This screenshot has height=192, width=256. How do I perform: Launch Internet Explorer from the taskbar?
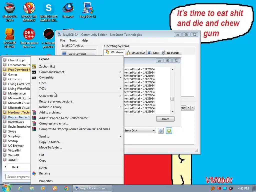coord(20,188)
